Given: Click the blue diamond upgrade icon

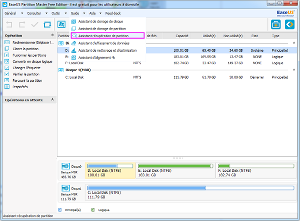Looking at the screenshot, I should click(x=289, y=25).
